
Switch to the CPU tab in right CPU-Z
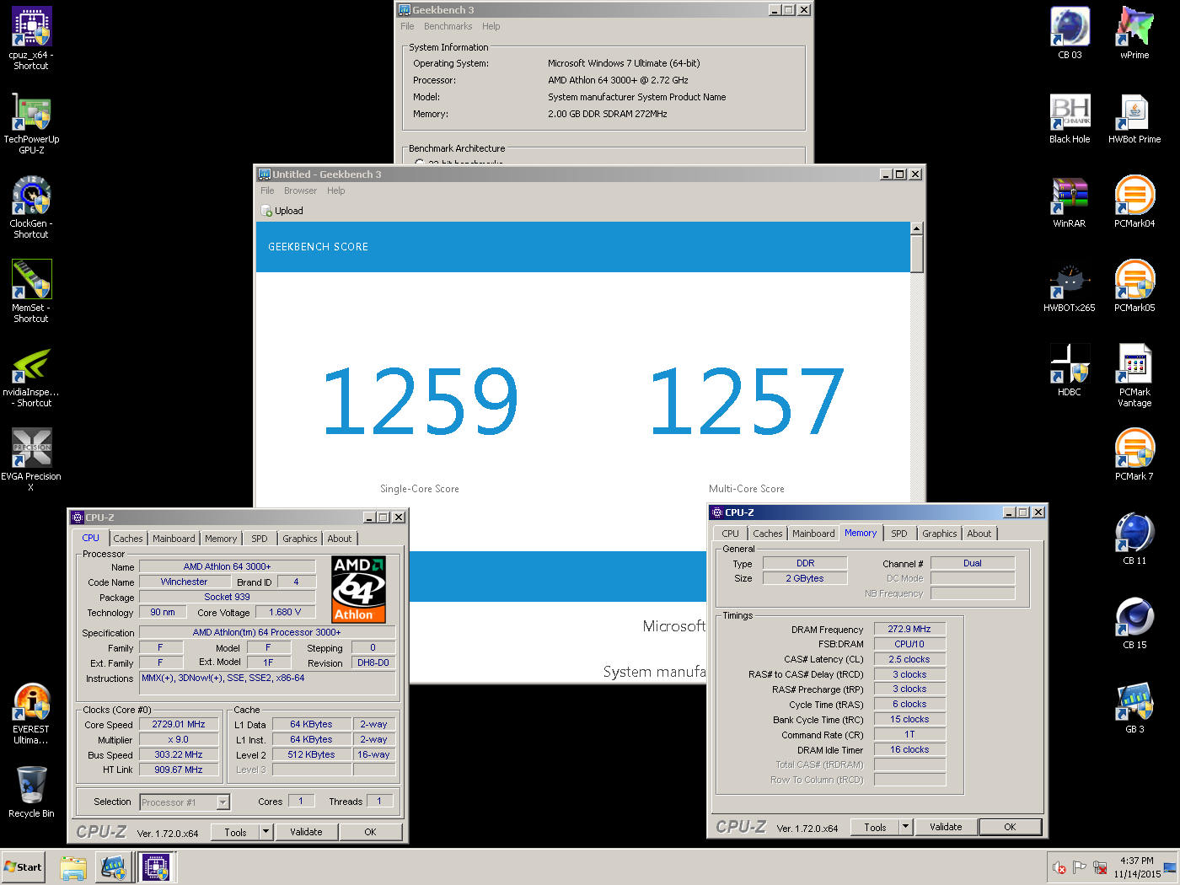pos(731,534)
